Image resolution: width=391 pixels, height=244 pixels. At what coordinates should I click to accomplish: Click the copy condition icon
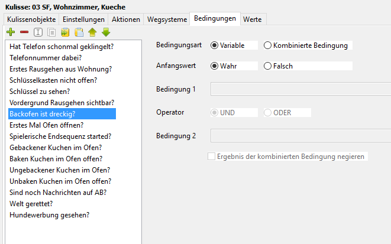65,32
